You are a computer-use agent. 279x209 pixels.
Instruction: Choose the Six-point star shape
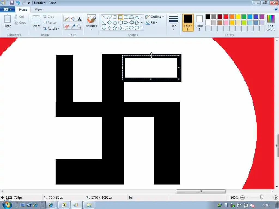coord(120,28)
